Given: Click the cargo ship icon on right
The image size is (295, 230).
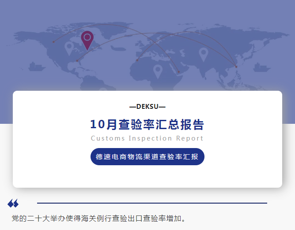Looking at the screenshot, I should (266, 68).
